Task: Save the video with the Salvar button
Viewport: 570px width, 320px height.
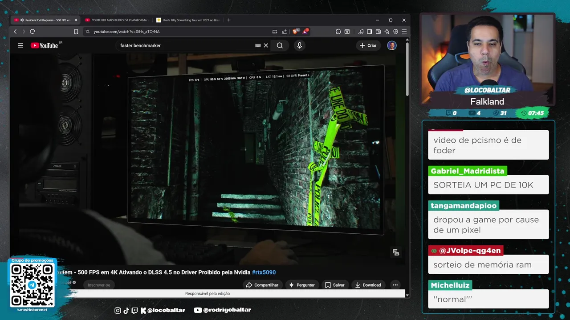Action: (334, 285)
